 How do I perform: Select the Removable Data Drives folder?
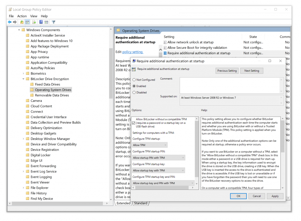pyautogui.click(x=52, y=95)
